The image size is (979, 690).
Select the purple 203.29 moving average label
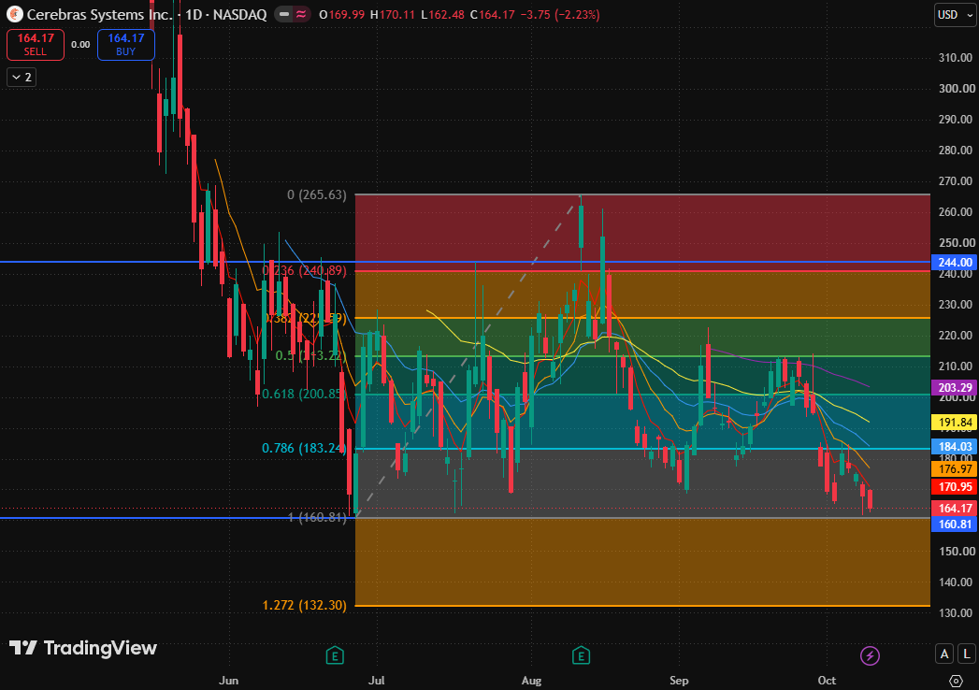click(954, 388)
